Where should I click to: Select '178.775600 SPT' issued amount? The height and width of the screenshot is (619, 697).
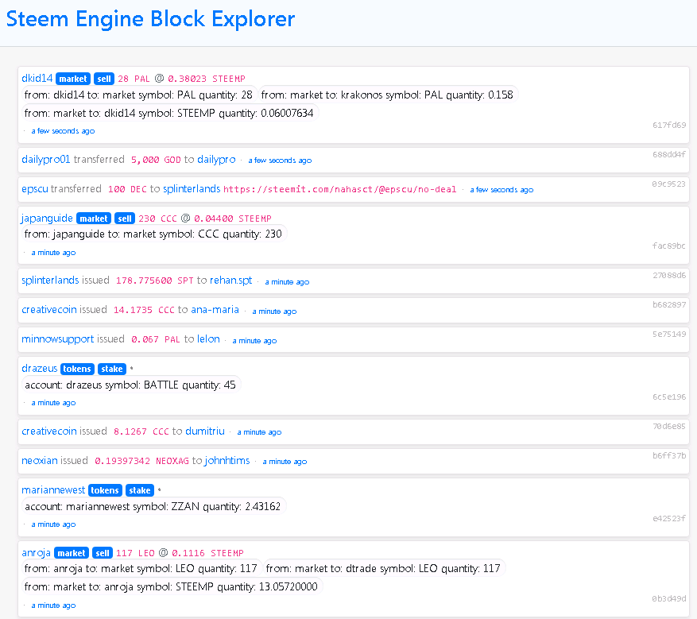click(x=155, y=280)
